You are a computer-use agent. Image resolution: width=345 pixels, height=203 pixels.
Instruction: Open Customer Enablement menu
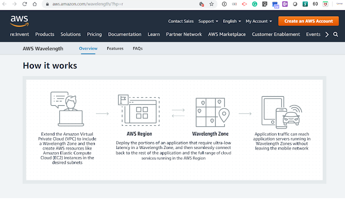click(x=276, y=34)
